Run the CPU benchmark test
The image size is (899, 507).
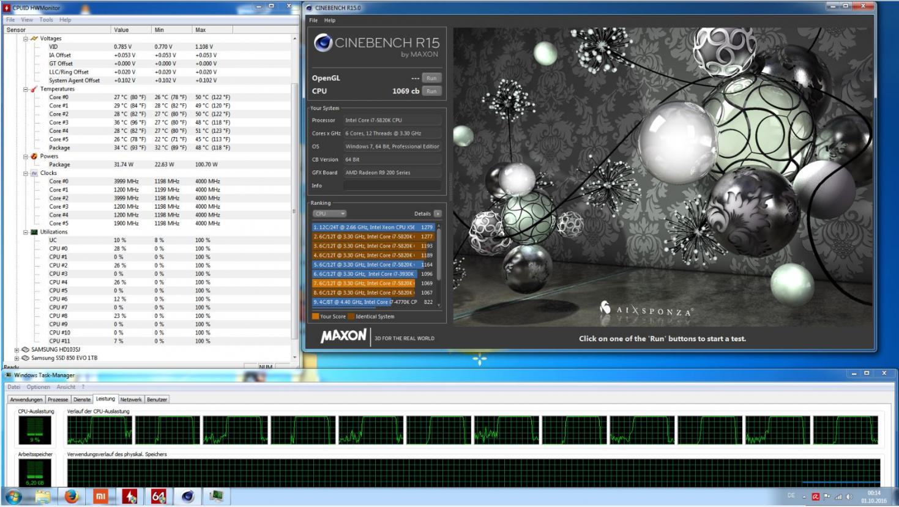pos(431,91)
